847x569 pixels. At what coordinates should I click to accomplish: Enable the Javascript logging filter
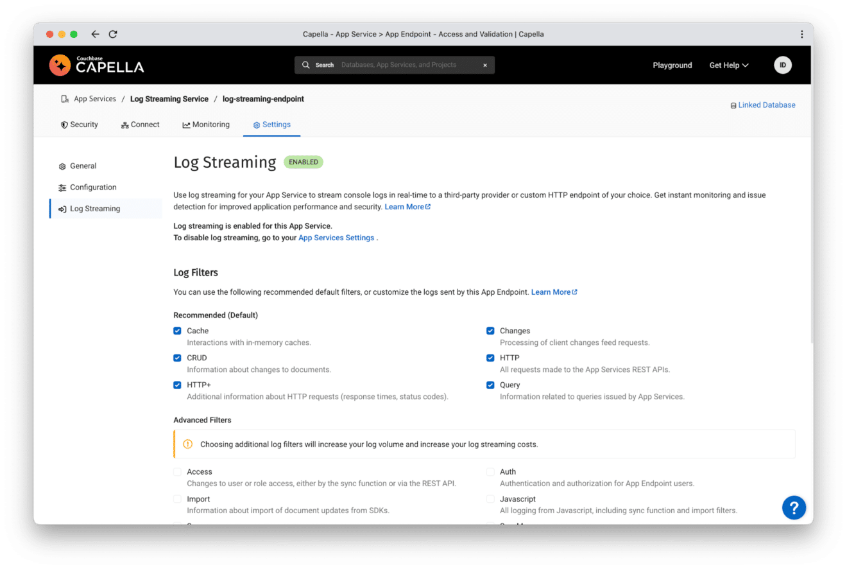(490, 499)
